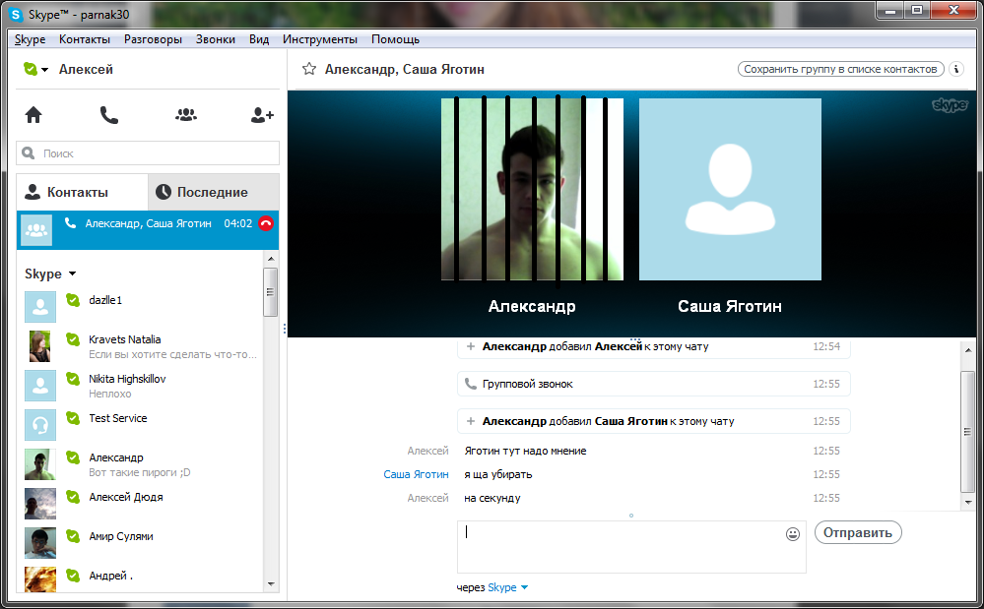The image size is (984, 609).
Task: Click the Групповой звонок message
Action: click(x=653, y=384)
